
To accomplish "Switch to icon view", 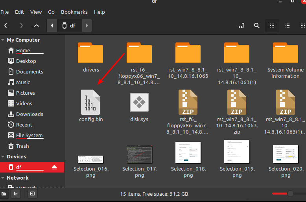I will (x=272, y=26).
